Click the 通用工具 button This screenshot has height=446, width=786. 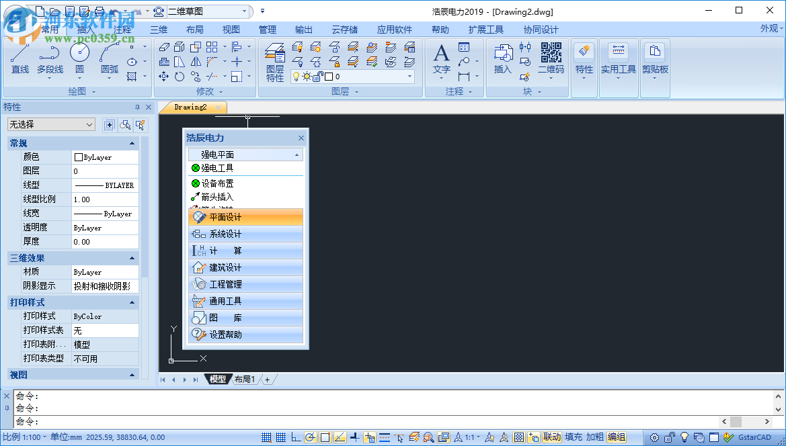pos(245,301)
